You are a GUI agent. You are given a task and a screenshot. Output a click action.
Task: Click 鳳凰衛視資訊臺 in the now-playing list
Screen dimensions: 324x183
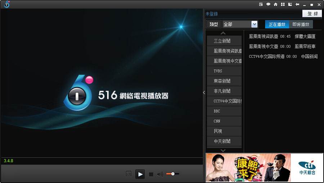click(x=264, y=37)
